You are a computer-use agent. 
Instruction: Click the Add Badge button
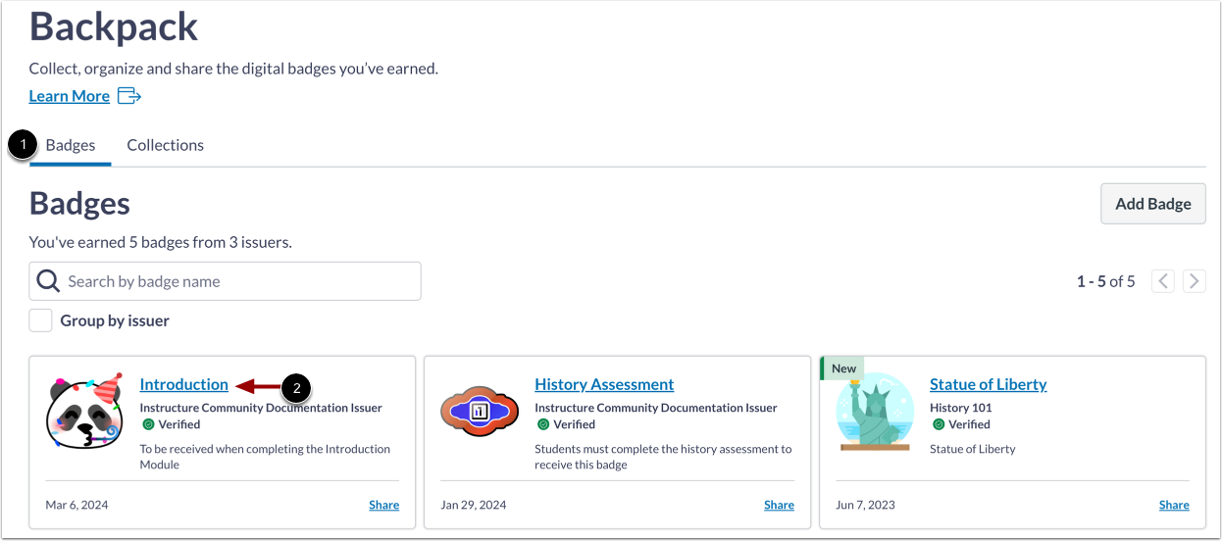[1153, 204]
